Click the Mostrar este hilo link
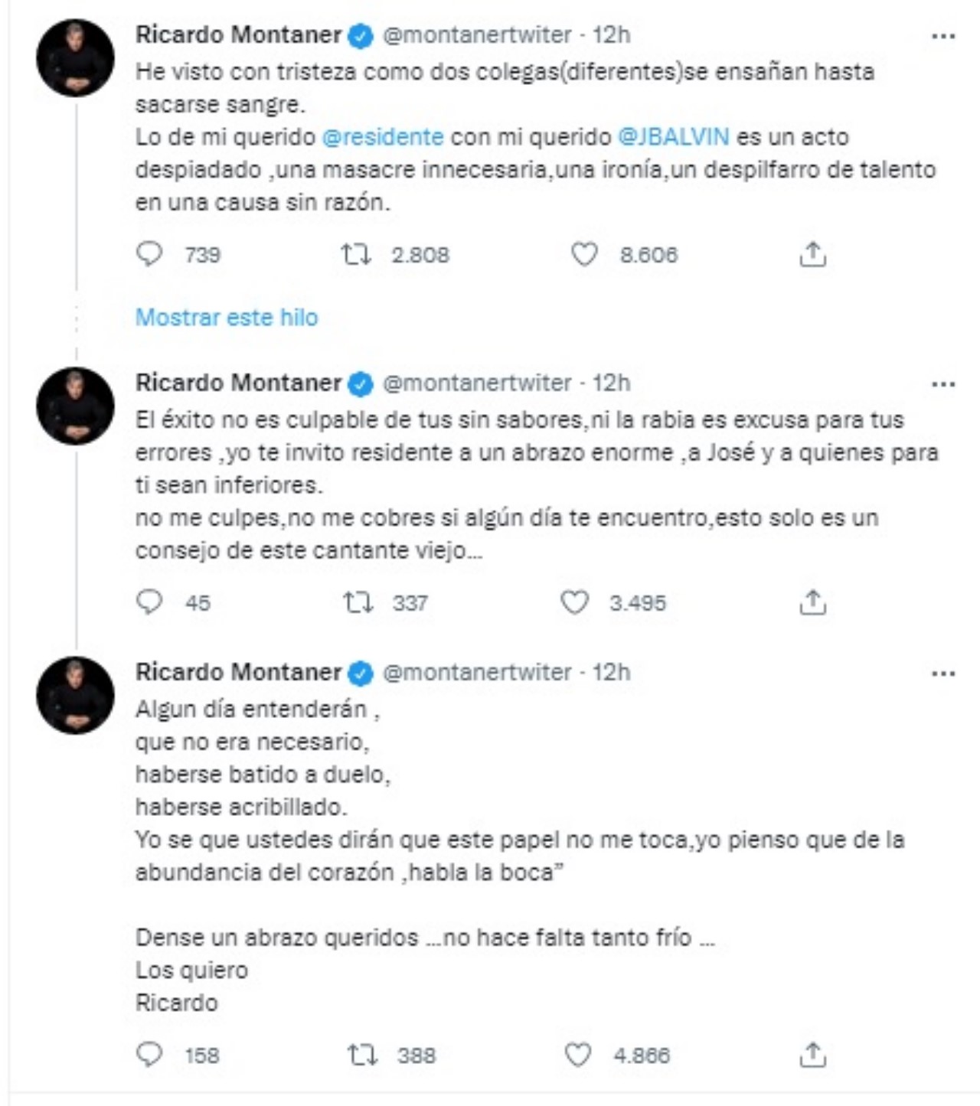This screenshot has height=1106, width=980. pos(227,317)
